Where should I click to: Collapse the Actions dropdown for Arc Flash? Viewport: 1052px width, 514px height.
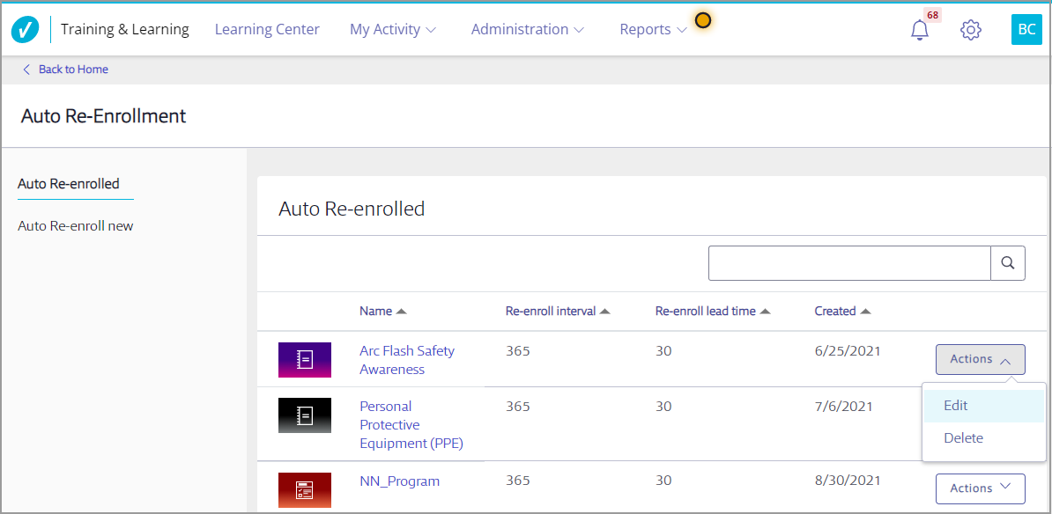point(980,359)
